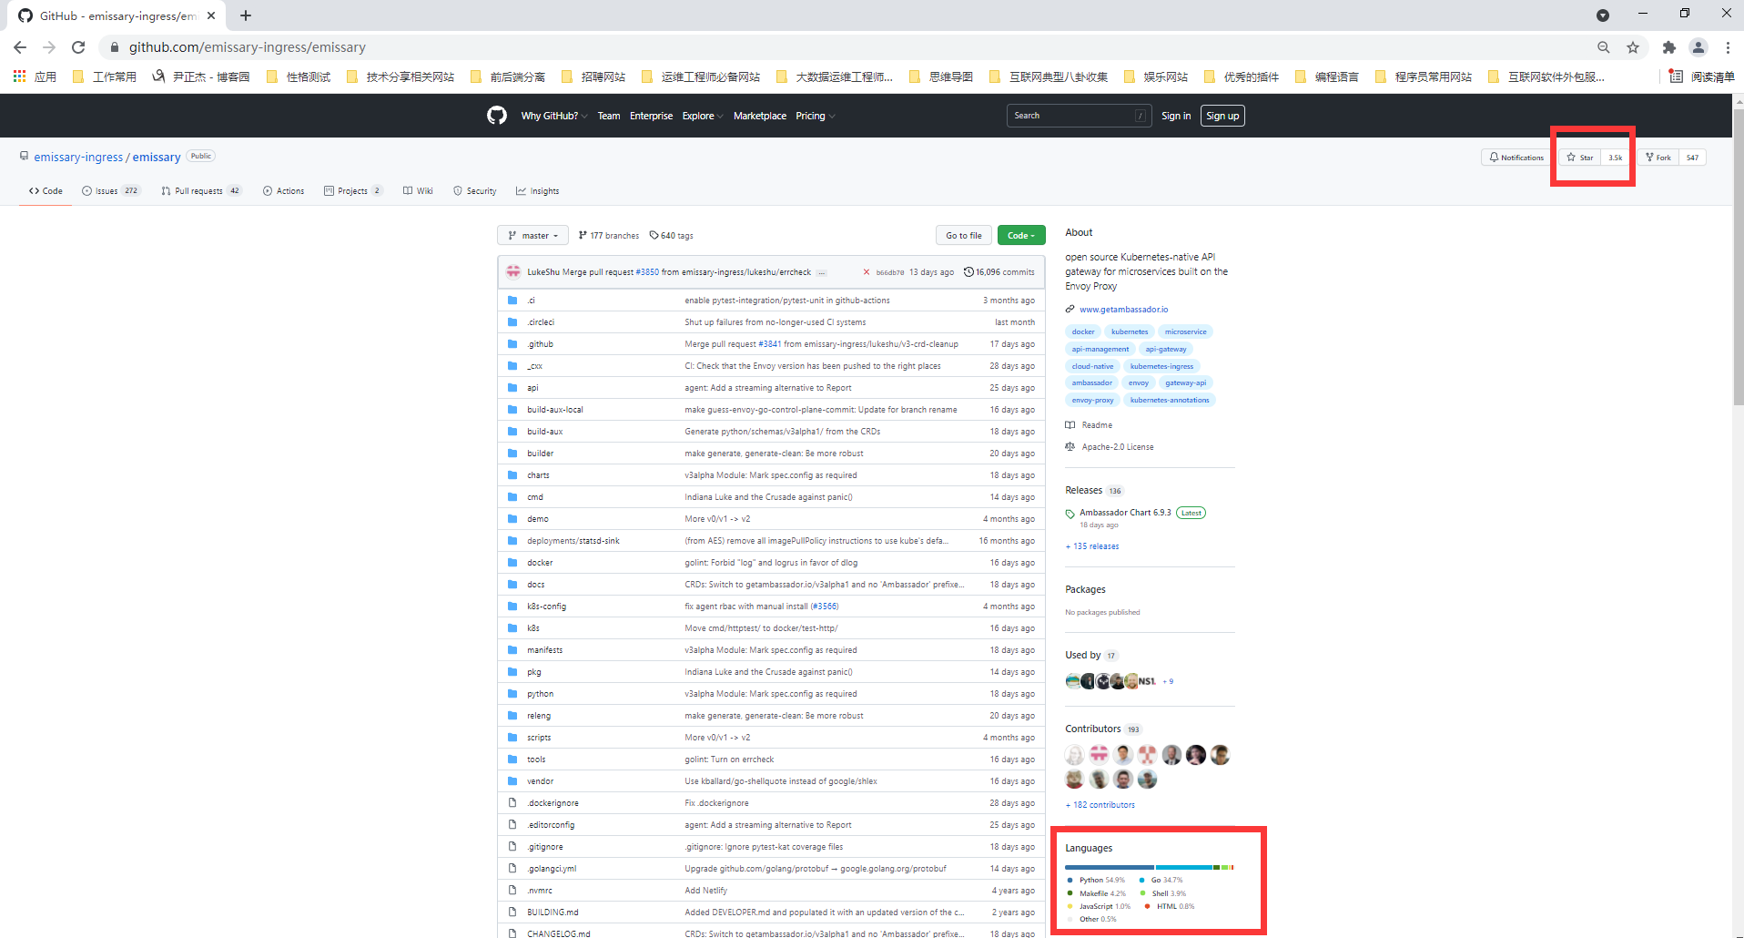Open the Chrome profile avatar icon
This screenshot has width=1744, height=938.
coord(1698,47)
